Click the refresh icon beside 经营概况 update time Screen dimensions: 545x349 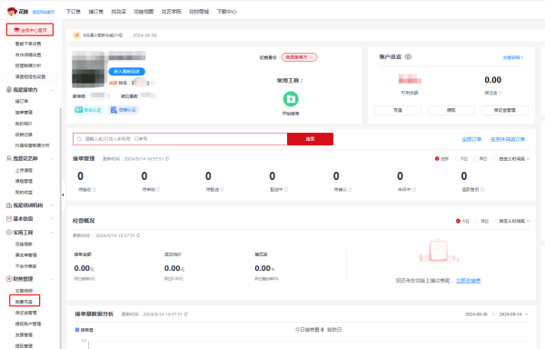pyautogui.click(x=138, y=235)
